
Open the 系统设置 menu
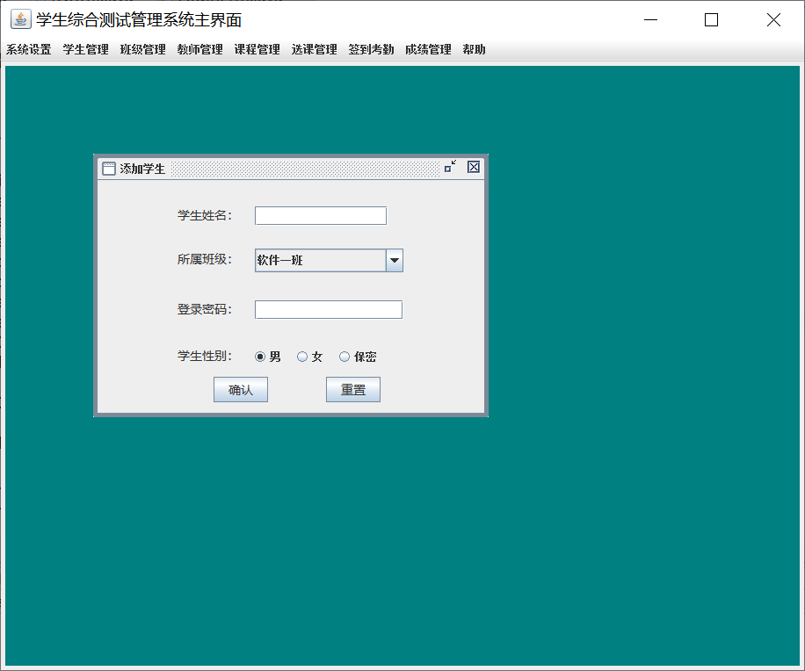pyautogui.click(x=29, y=49)
